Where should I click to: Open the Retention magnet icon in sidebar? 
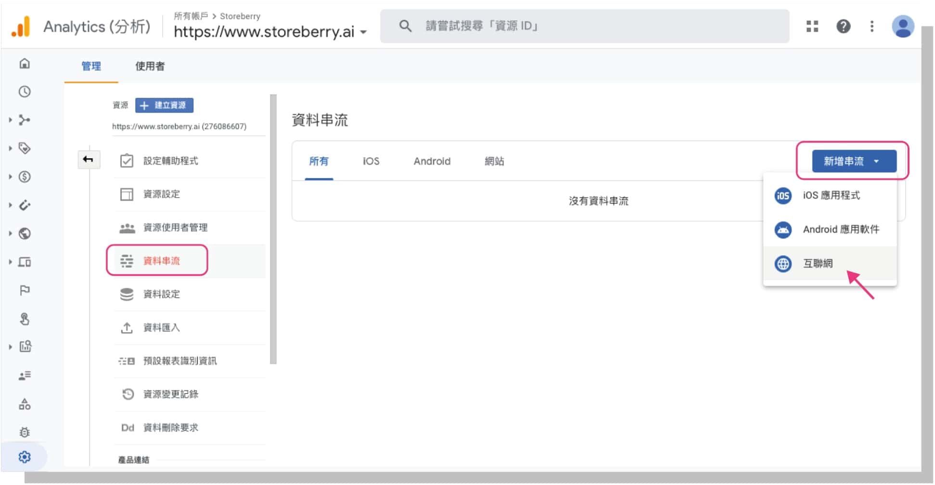point(25,205)
